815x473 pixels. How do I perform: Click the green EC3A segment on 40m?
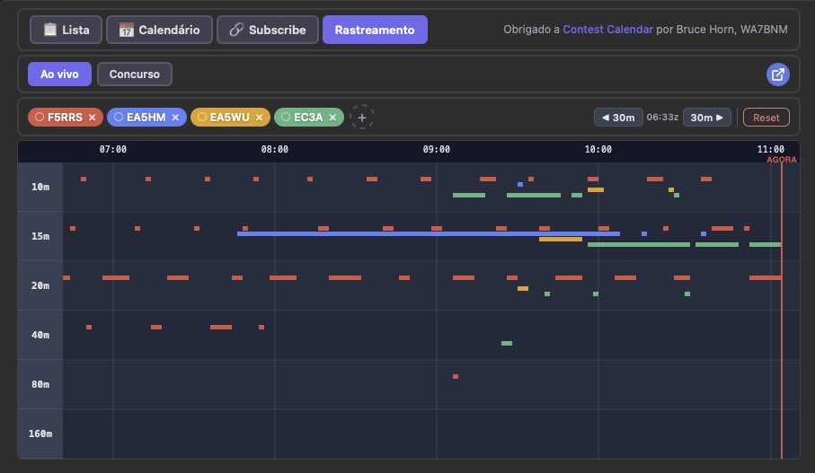(507, 343)
